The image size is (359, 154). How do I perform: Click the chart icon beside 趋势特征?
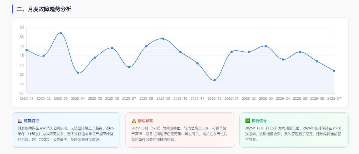20,121
